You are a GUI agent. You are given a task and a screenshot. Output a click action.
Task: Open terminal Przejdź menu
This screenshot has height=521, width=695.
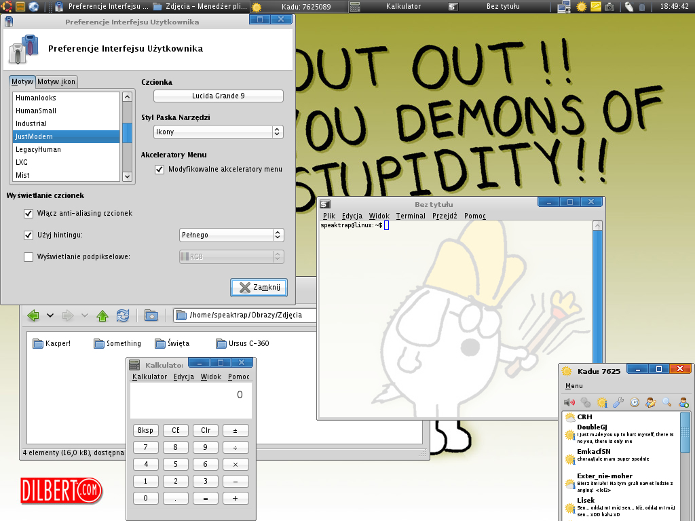(x=445, y=216)
